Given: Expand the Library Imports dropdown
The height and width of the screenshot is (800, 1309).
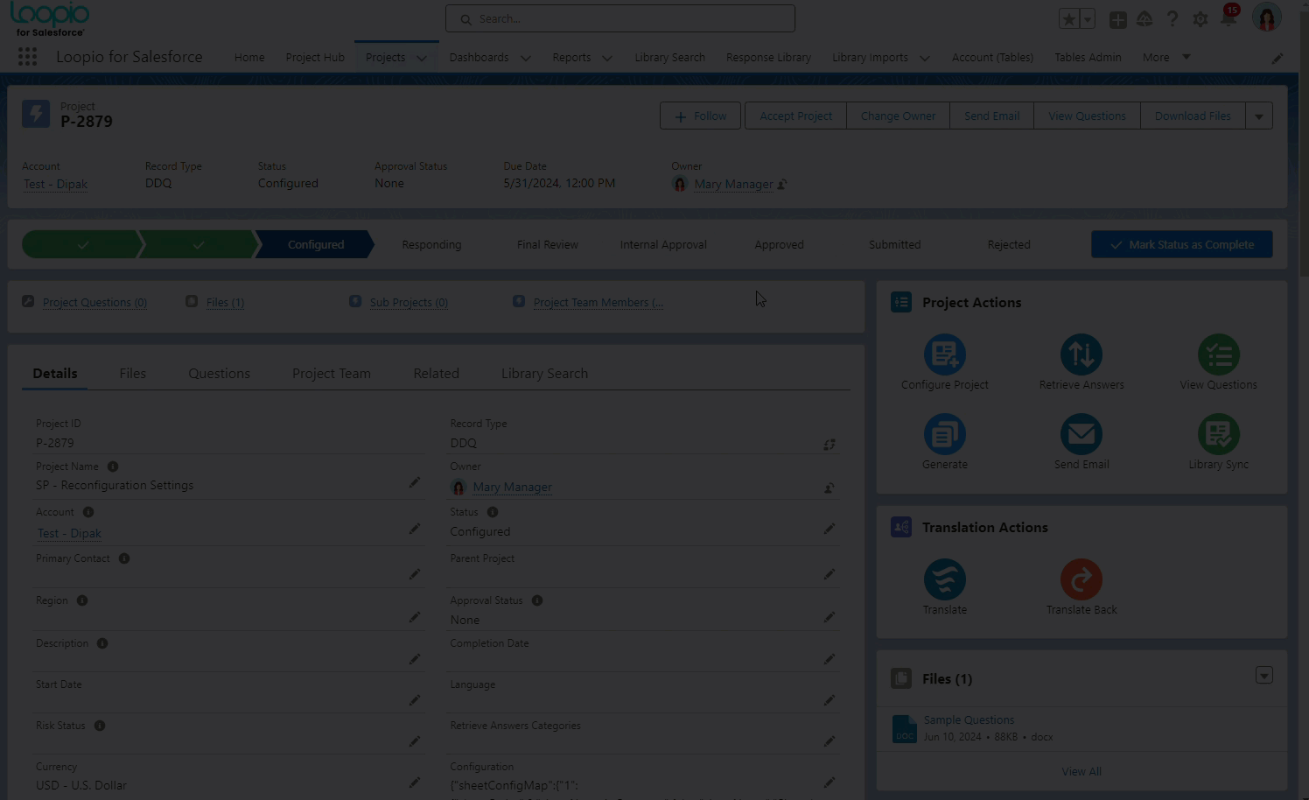Looking at the screenshot, I should (x=925, y=58).
